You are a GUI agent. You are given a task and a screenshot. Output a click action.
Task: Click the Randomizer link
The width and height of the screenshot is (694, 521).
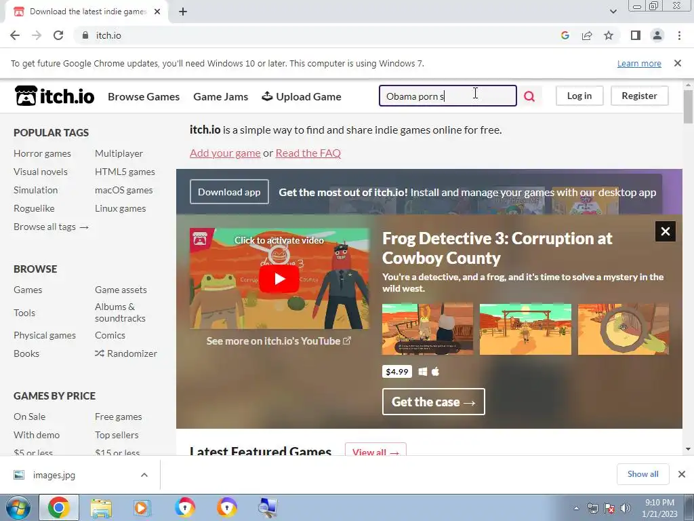pos(126,353)
